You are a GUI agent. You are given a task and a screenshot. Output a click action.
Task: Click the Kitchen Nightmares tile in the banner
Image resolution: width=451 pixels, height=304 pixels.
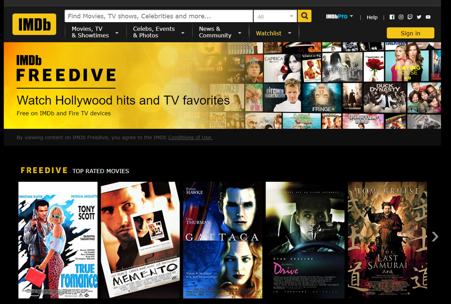[282, 98]
